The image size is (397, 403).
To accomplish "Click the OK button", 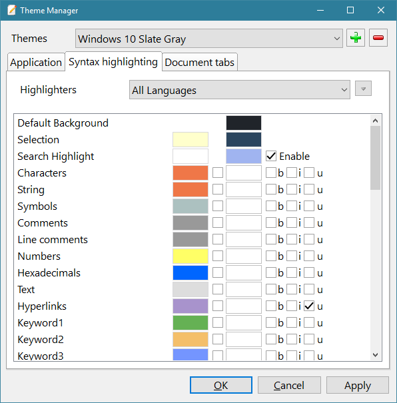I will pos(221,385).
